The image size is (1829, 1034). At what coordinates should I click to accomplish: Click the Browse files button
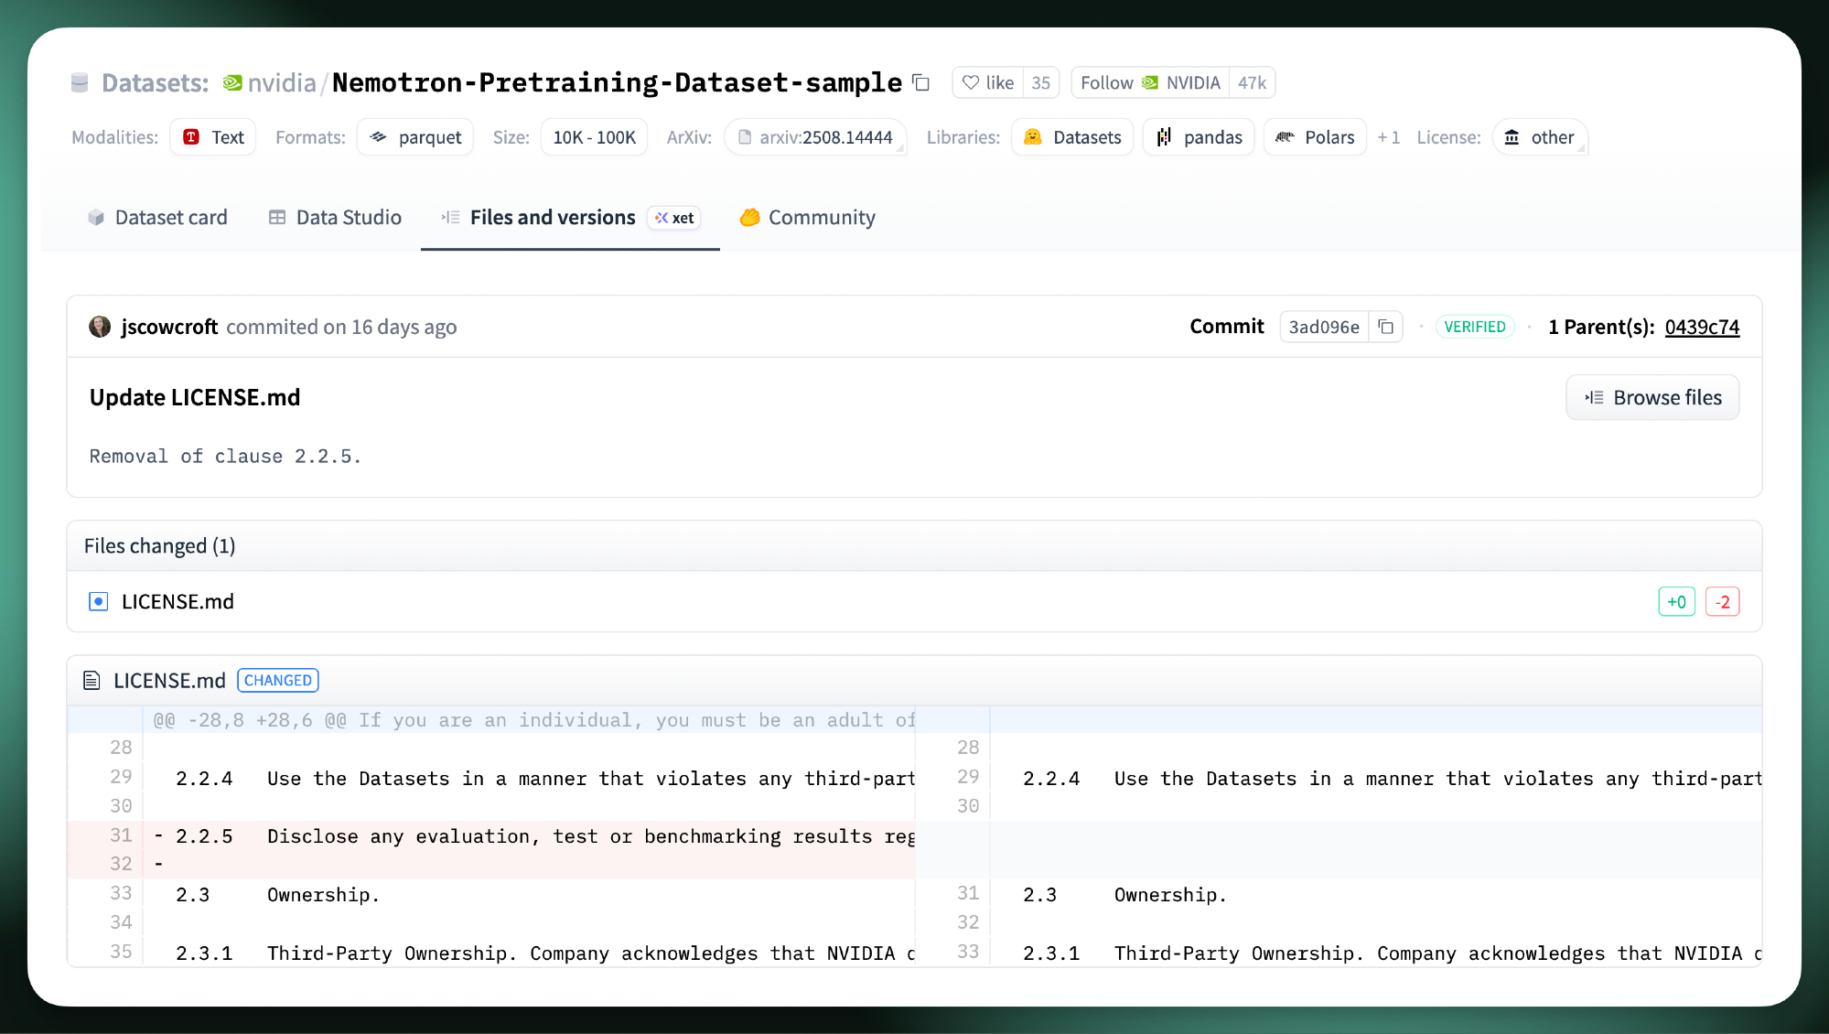tap(1652, 398)
